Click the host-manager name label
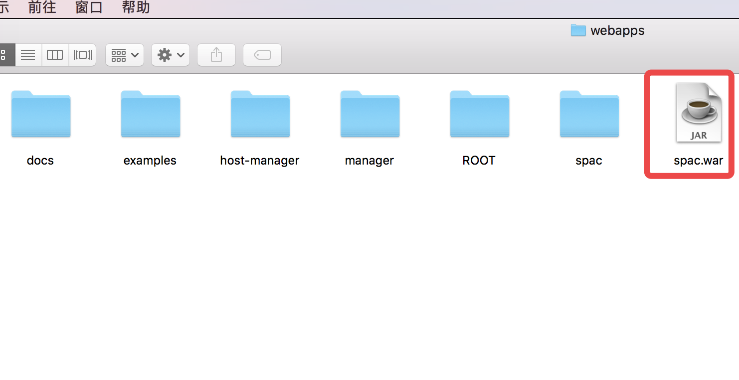Image resolution: width=739 pixels, height=380 pixels. (x=260, y=161)
